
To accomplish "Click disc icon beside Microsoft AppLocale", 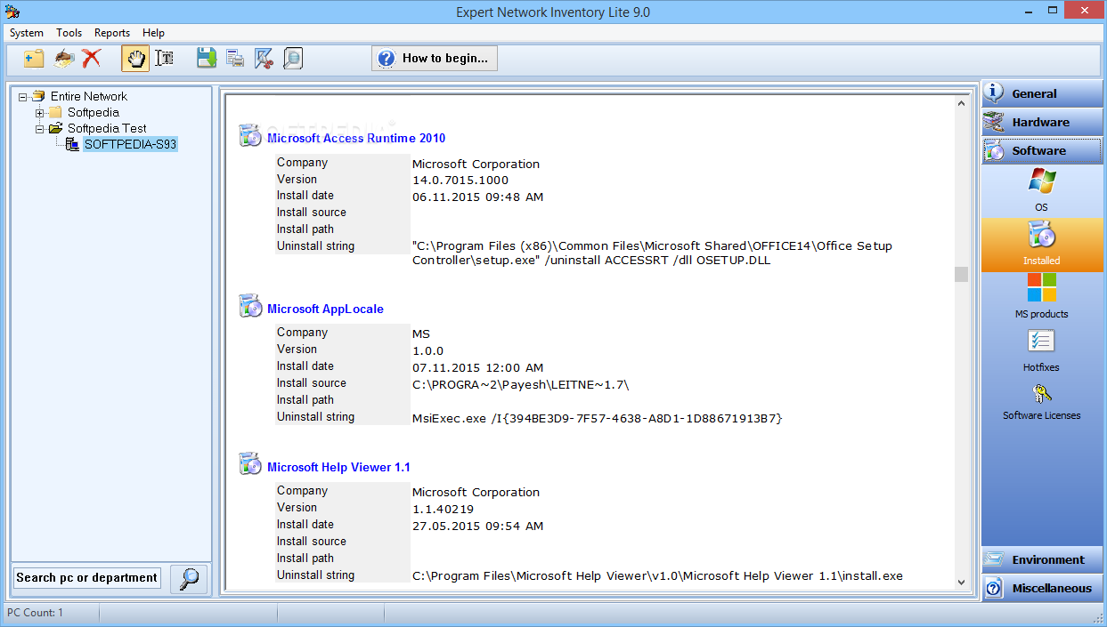I will click(250, 306).
